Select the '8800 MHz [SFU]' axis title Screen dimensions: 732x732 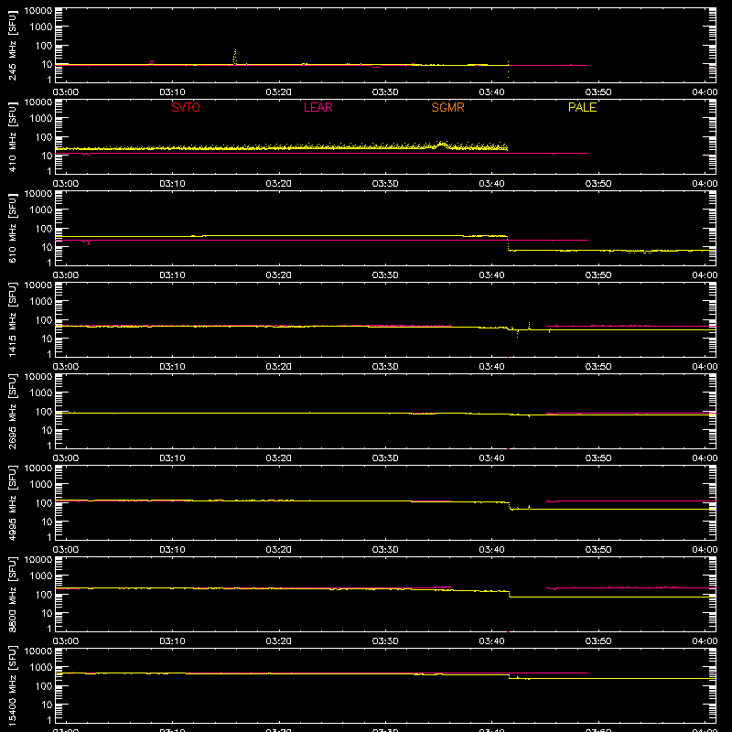click(12, 594)
